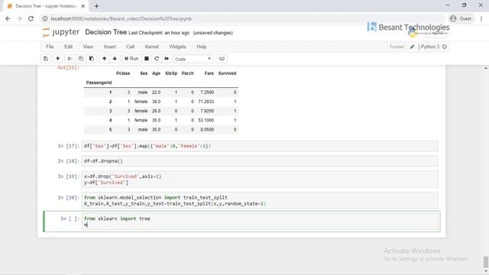Click the active cell importing sklearn tree
489x275 pixels.
coord(261,222)
